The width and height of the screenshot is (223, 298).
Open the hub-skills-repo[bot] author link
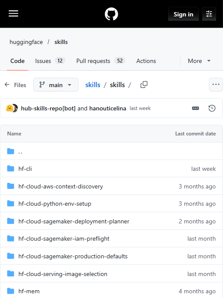[x=48, y=108]
